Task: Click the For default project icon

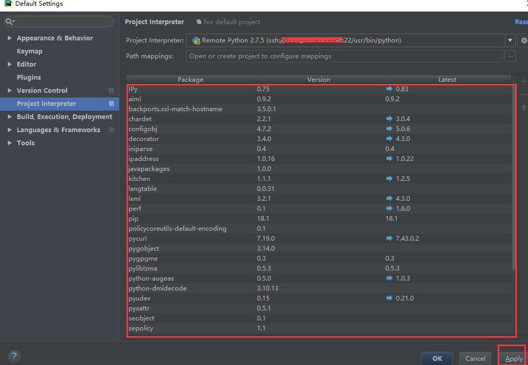Action: point(199,22)
